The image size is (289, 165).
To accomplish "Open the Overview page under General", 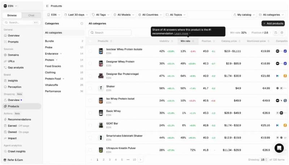I will click(13, 36).
